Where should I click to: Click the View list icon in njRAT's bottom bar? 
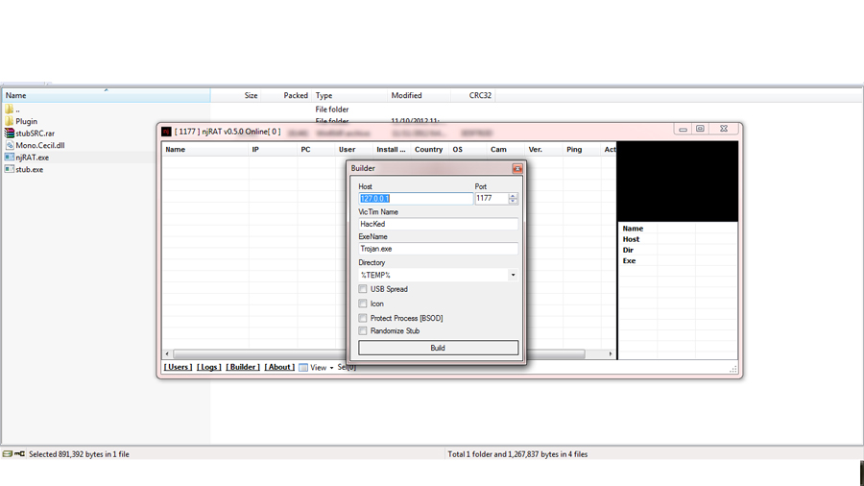(x=303, y=368)
